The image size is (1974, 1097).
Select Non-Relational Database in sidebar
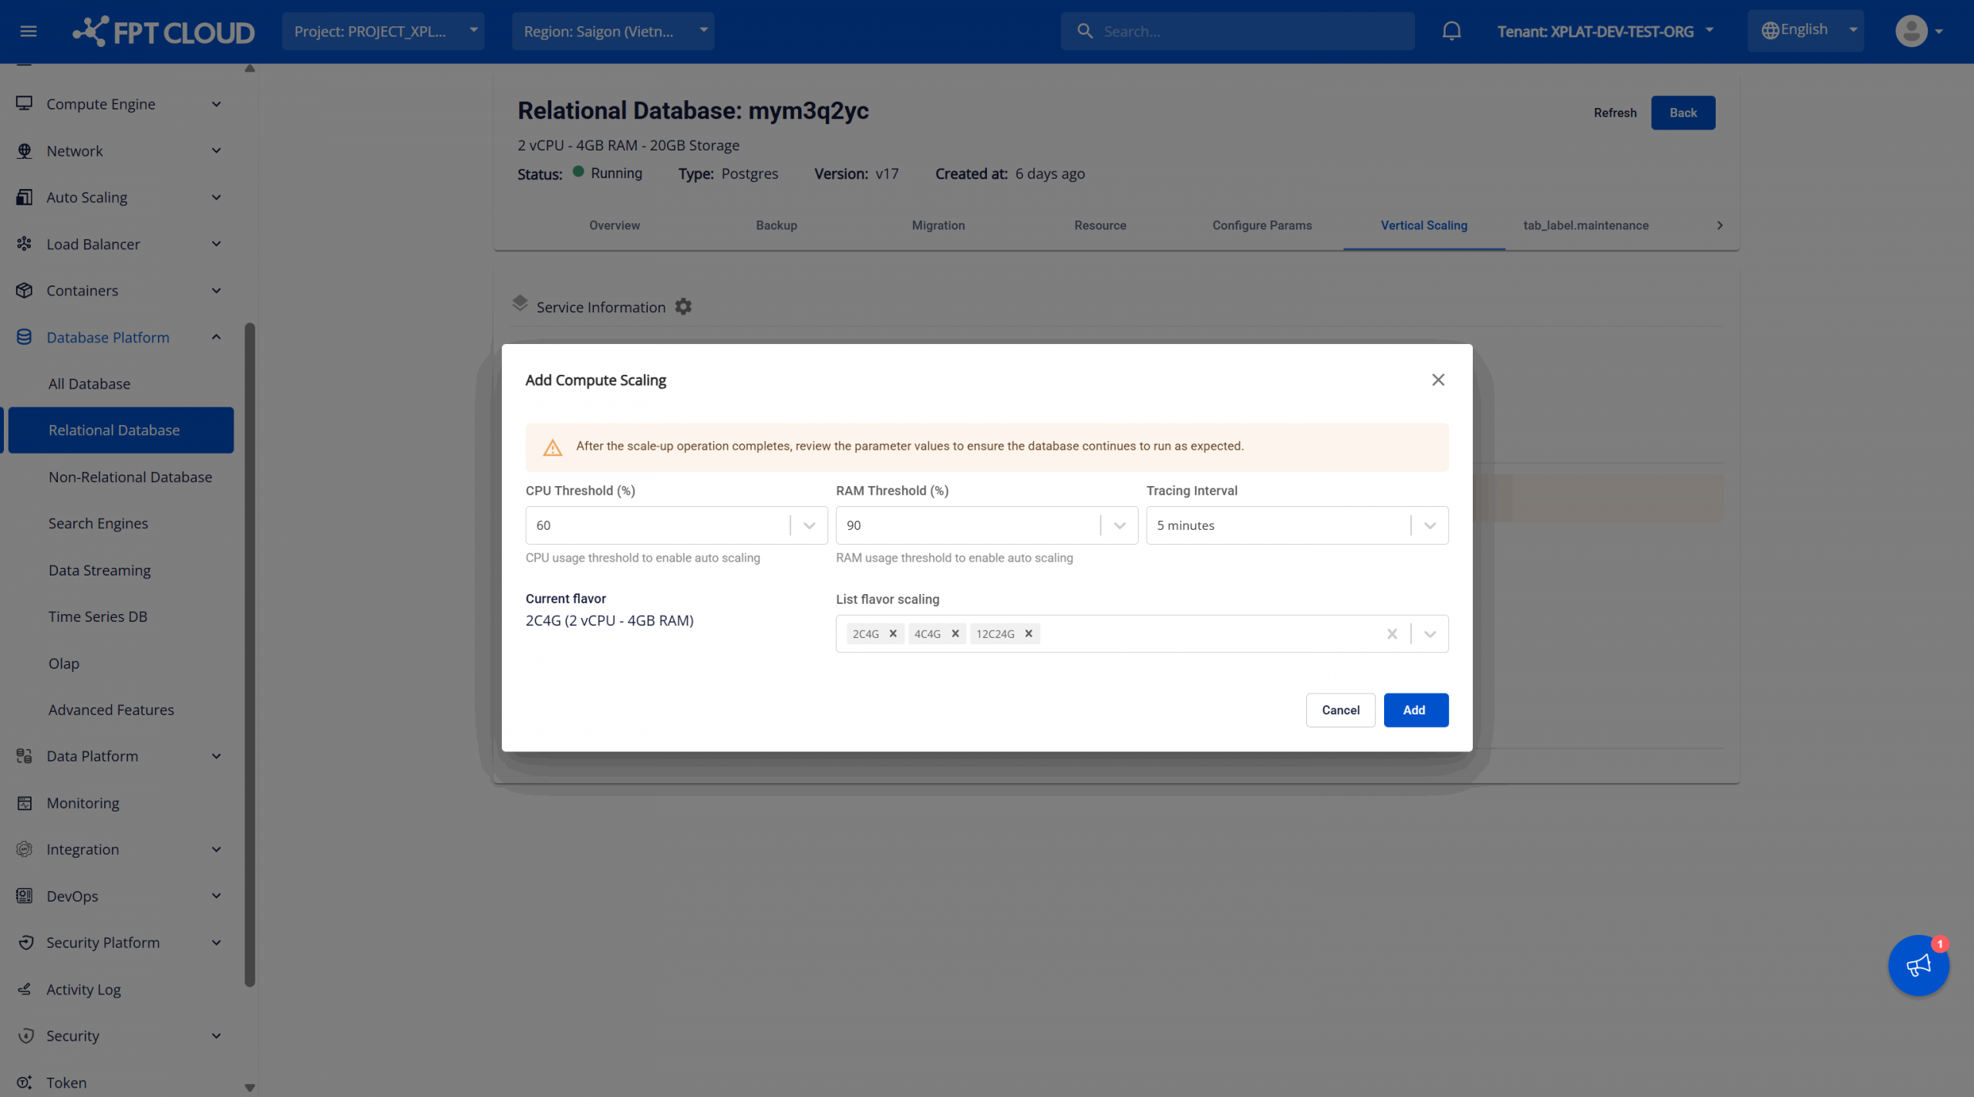tap(130, 477)
